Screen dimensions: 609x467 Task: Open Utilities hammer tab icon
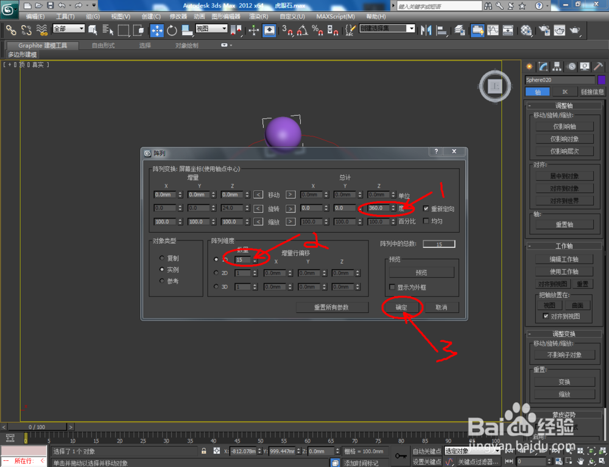(x=598, y=66)
